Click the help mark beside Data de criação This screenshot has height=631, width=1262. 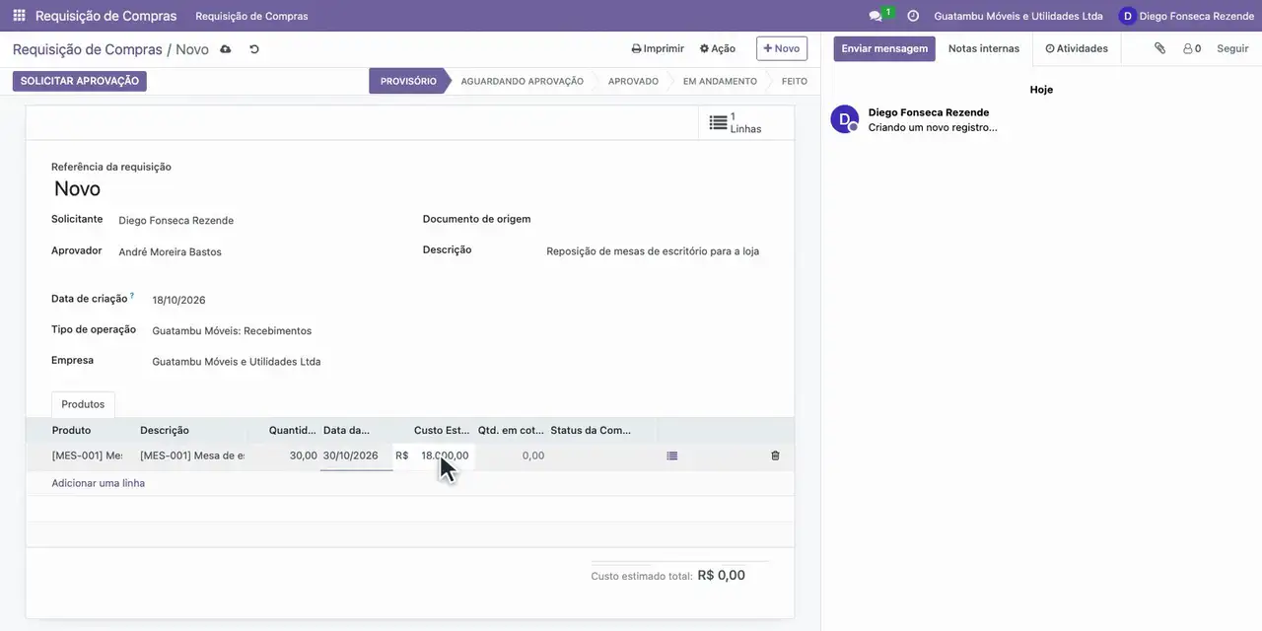tap(132, 296)
